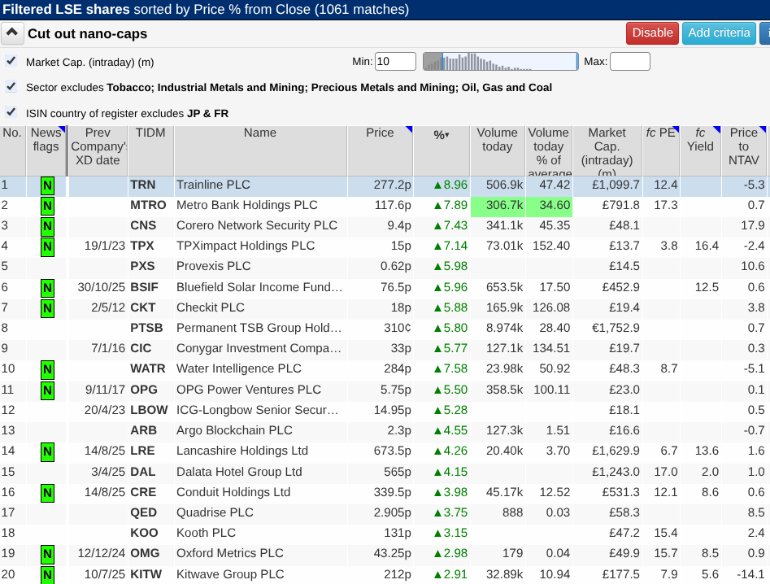Open the news flag for Kitwave Group PLC
Image resolution: width=770 pixels, height=584 pixels.
click(47, 575)
